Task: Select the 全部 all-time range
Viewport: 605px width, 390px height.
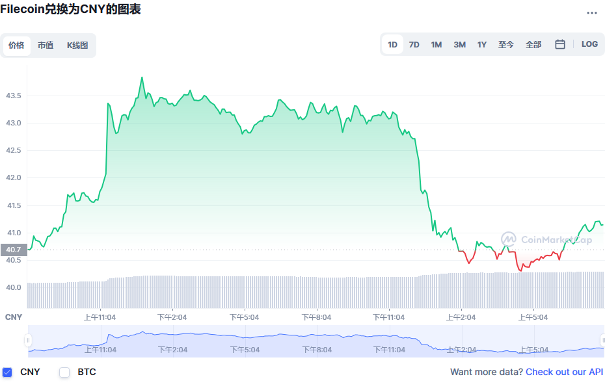Action: pyautogui.click(x=533, y=45)
